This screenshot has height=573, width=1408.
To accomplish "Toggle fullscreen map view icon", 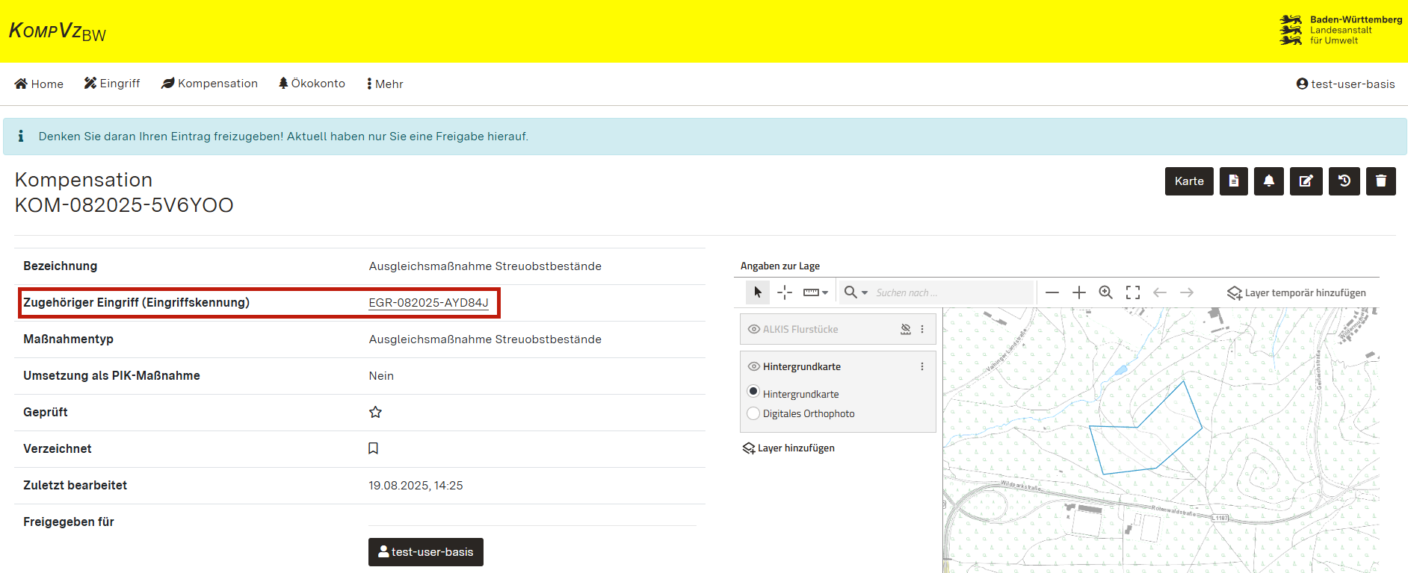I will click(x=1132, y=292).
